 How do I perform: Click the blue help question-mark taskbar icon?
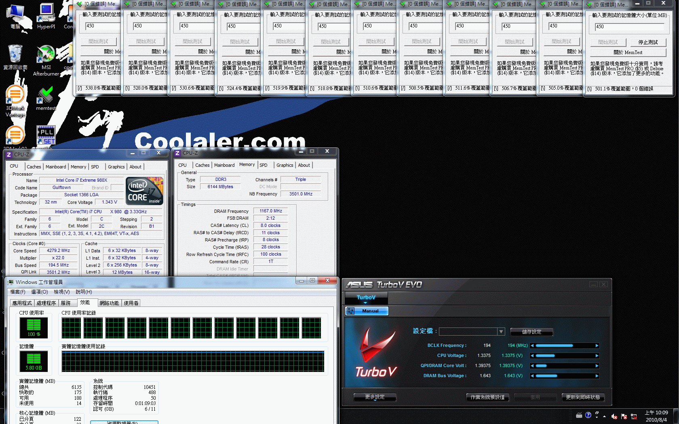pyautogui.click(x=588, y=415)
